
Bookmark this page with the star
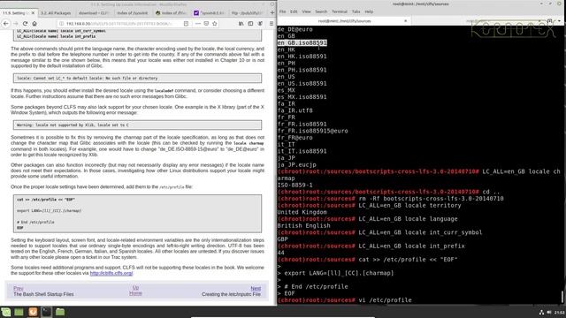(x=214, y=24)
